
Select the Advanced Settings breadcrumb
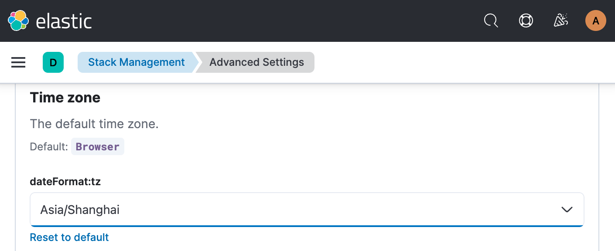click(x=256, y=62)
